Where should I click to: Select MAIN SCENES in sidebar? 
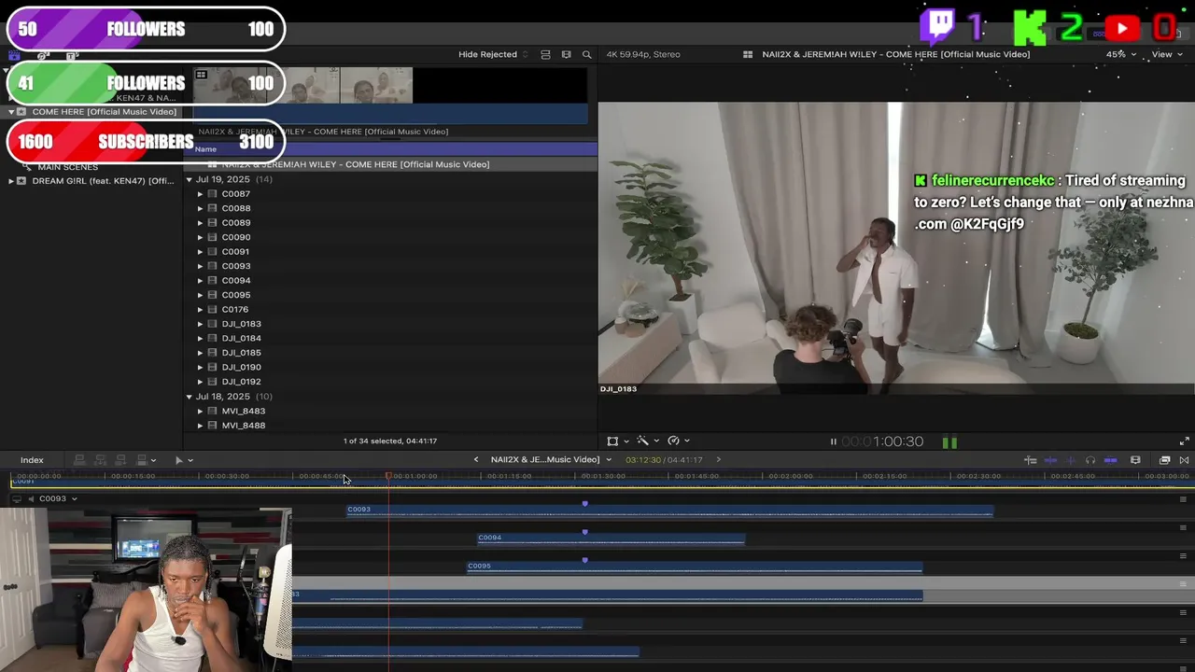click(x=67, y=167)
